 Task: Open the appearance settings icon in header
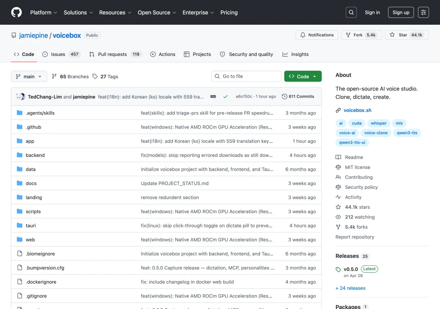[x=423, y=12]
